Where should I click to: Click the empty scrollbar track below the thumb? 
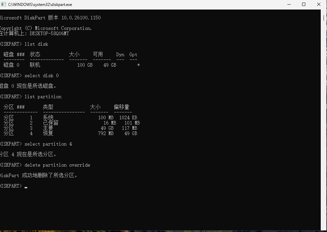[324, 131]
